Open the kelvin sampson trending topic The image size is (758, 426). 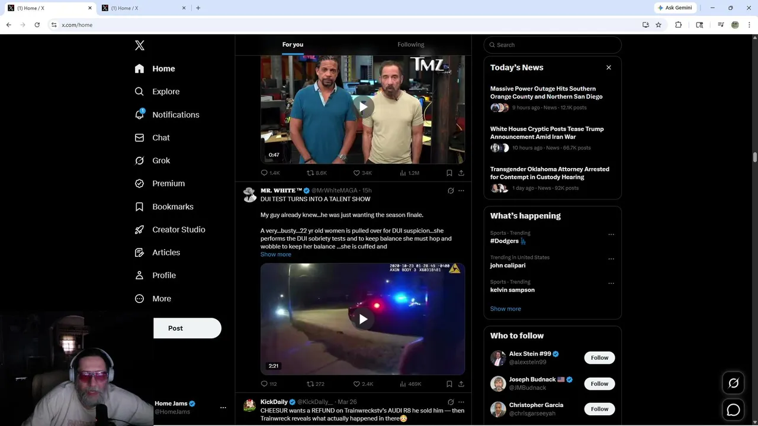[512, 290]
